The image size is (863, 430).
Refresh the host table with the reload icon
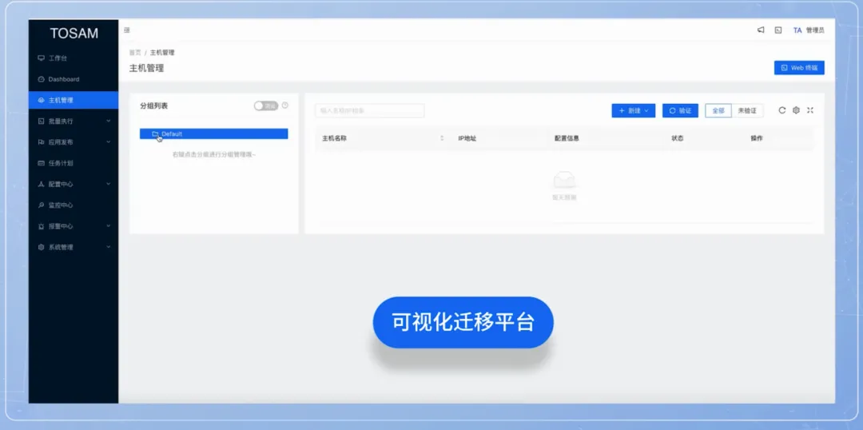(782, 110)
